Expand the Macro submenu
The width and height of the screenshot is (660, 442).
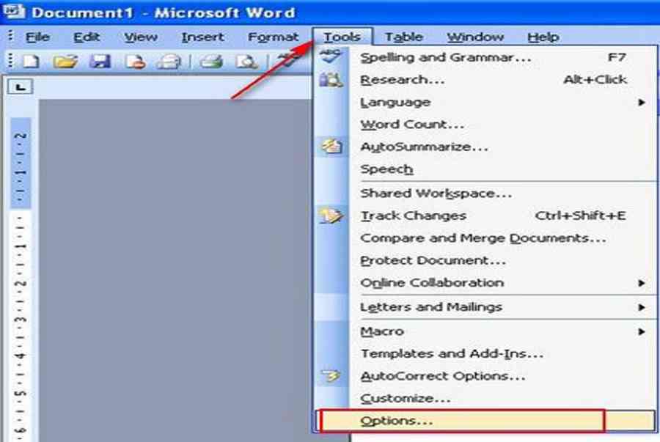coord(485,331)
